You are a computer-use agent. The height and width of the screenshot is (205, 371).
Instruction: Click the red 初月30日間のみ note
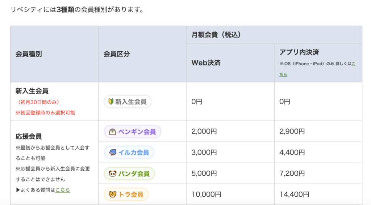point(38,102)
